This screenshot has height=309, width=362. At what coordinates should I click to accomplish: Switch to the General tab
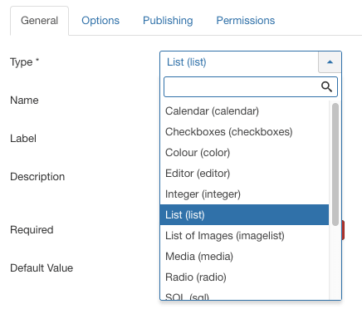[x=39, y=21]
